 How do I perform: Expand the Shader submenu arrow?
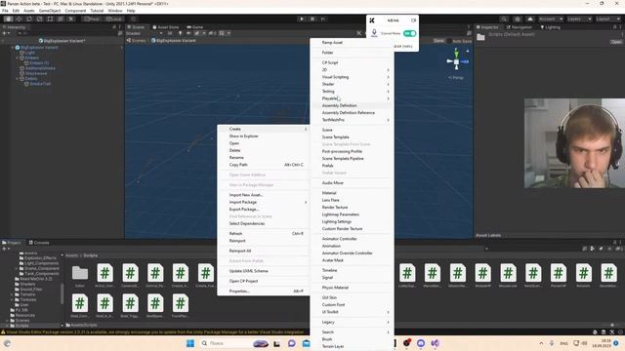click(x=388, y=84)
